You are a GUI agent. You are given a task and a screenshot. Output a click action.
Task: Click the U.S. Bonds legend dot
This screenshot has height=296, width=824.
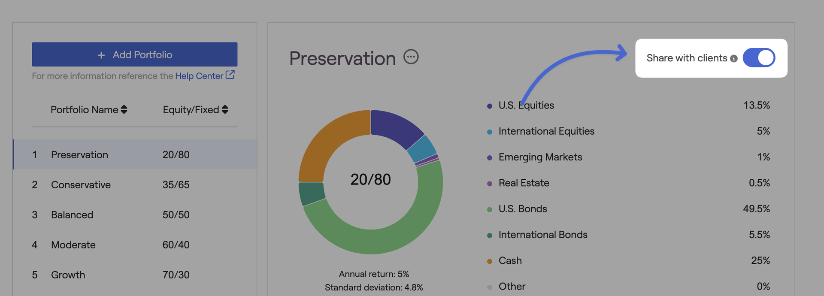click(489, 210)
